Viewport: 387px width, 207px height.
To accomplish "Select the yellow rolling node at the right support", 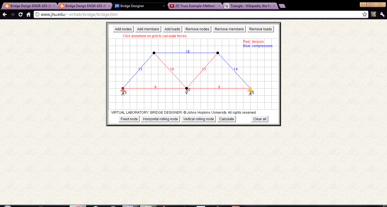I will 250,89.
